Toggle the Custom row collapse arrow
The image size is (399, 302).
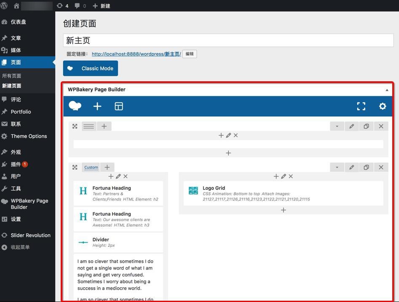[x=337, y=167]
